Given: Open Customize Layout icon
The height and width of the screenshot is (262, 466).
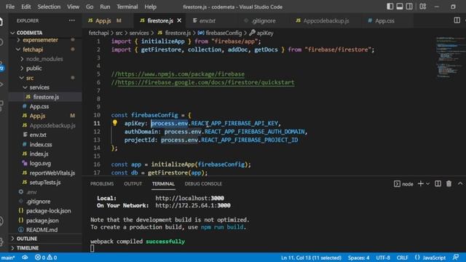Looking at the screenshot, I should (x=422, y=7).
